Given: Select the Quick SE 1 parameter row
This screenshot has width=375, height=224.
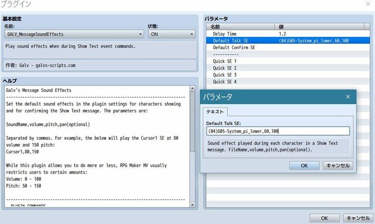Looking at the screenshot, I should tap(288, 61).
